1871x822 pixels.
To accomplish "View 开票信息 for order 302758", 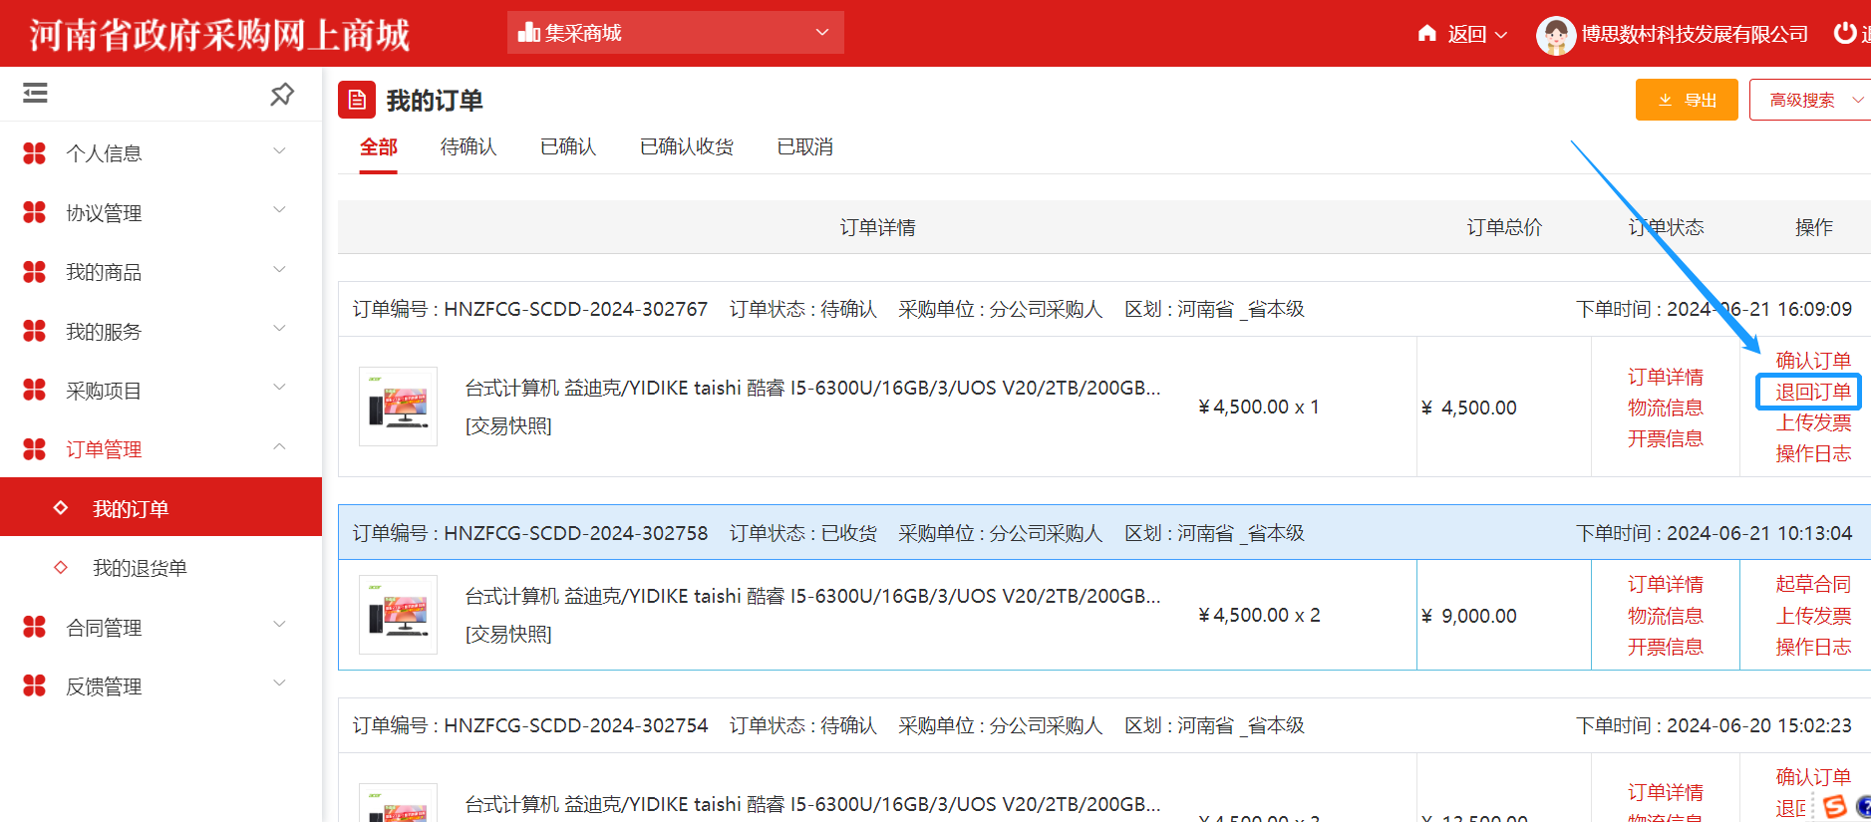I will pyautogui.click(x=1666, y=647).
